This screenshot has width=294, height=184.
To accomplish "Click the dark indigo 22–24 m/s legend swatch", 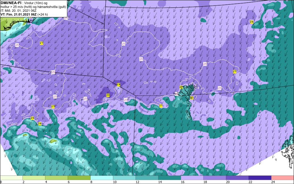I will [x=260, y=178].
